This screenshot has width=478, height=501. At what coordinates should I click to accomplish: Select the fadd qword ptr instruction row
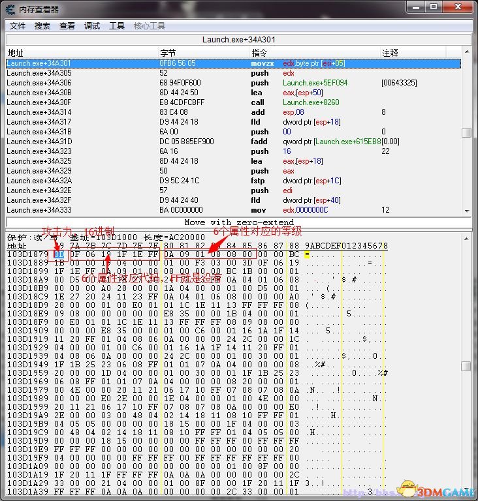pyautogui.click(x=234, y=142)
